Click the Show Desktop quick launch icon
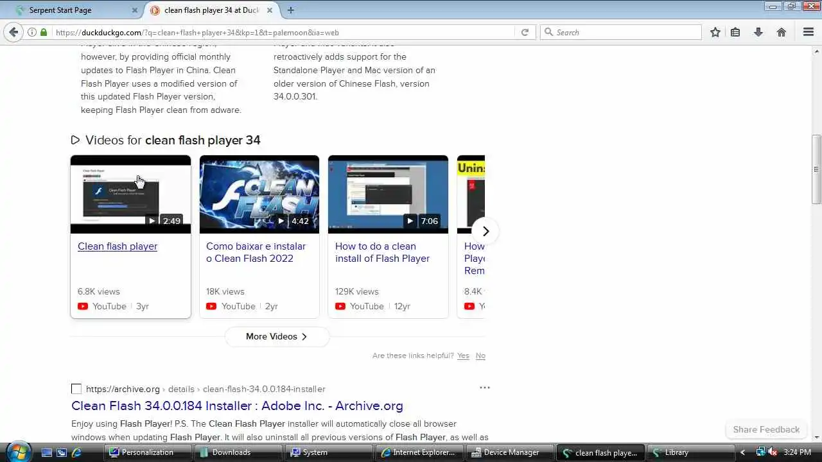 click(46, 452)
